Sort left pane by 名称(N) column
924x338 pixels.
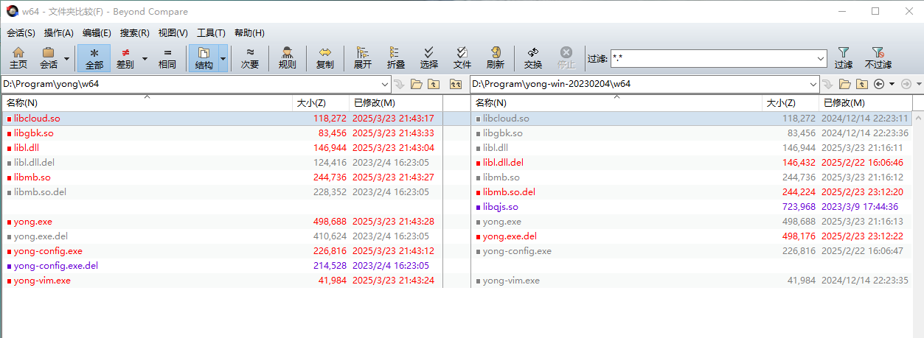[147, 103]
